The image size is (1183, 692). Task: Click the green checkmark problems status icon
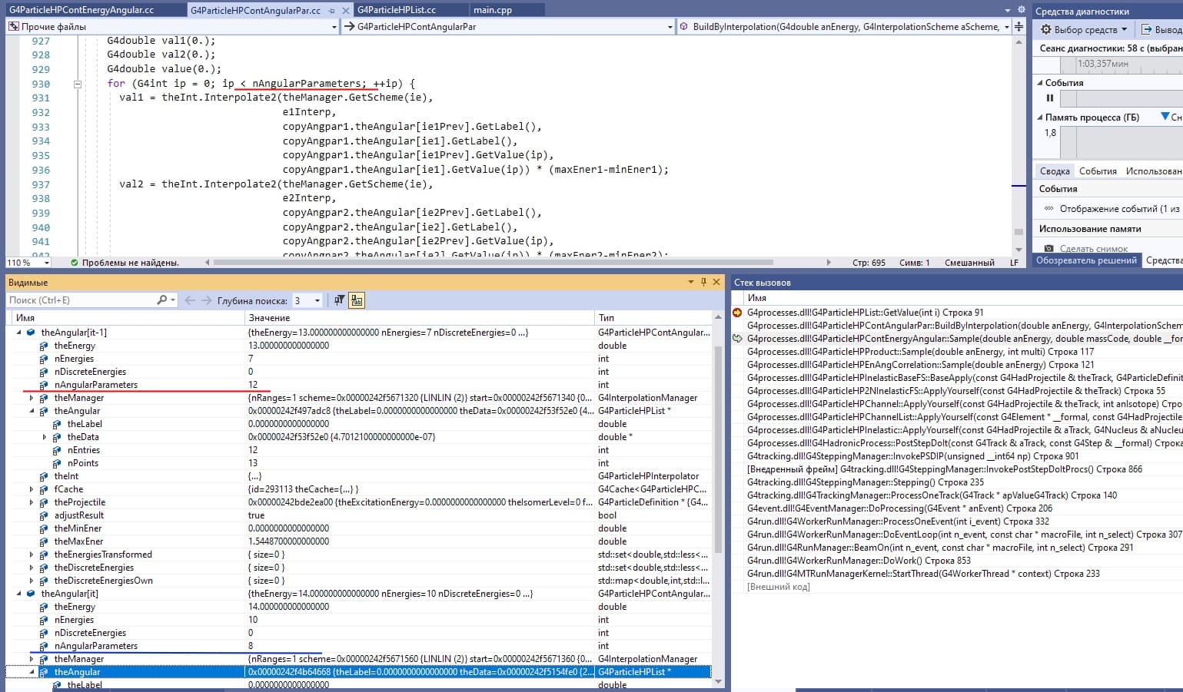click(75, 263)
